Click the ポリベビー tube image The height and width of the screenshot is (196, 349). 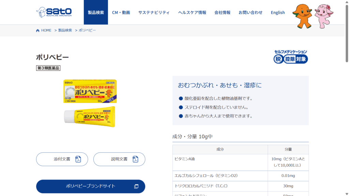[x=90, y=116]
